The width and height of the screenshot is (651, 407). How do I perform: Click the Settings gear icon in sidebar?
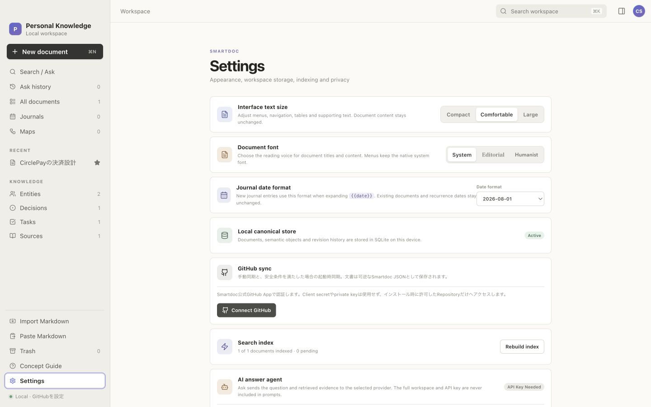(x=13, y=381)
